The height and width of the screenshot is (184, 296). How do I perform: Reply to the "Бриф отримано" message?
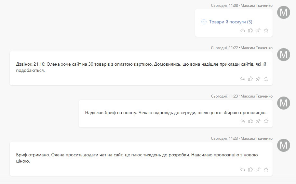point(243,170)
